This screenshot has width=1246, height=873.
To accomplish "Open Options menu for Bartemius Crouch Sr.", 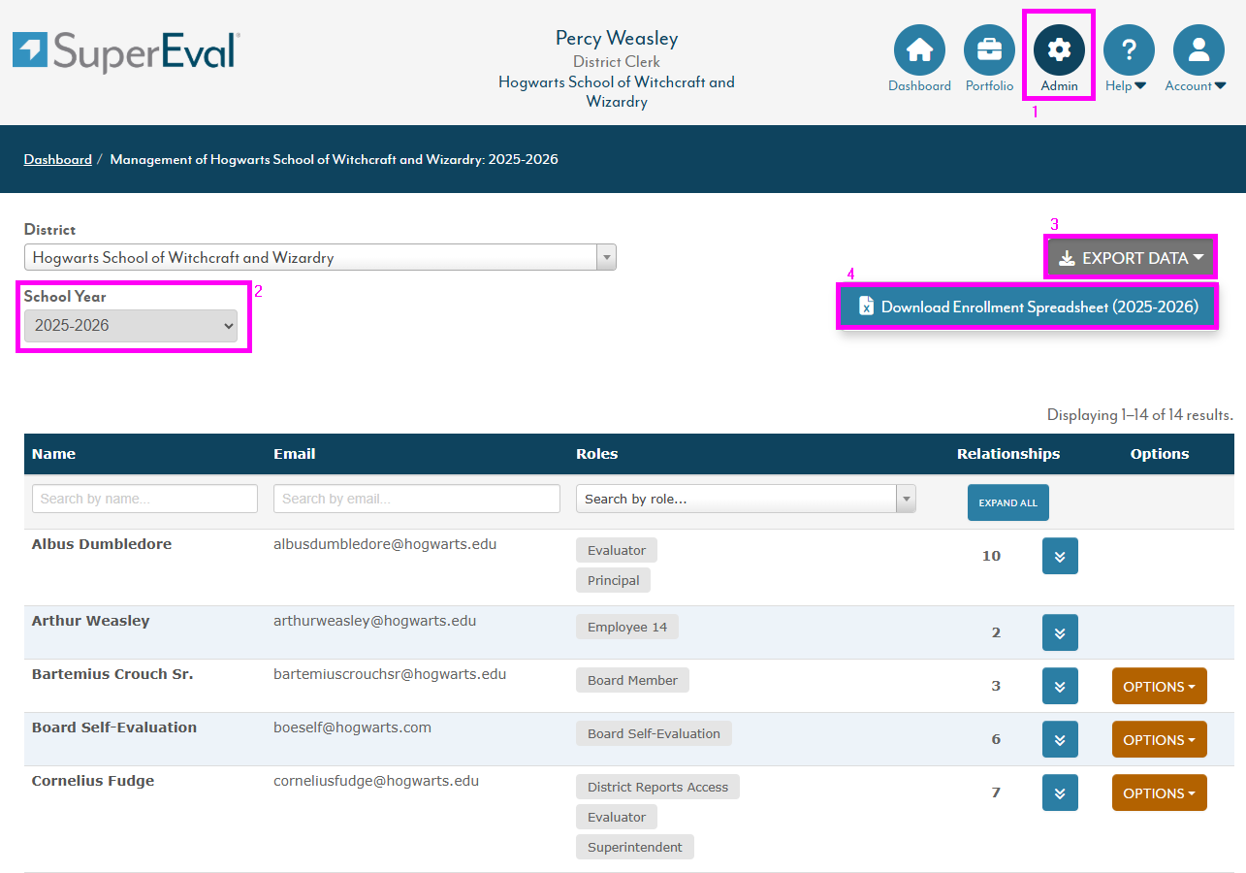I will tap(1159, 686).
